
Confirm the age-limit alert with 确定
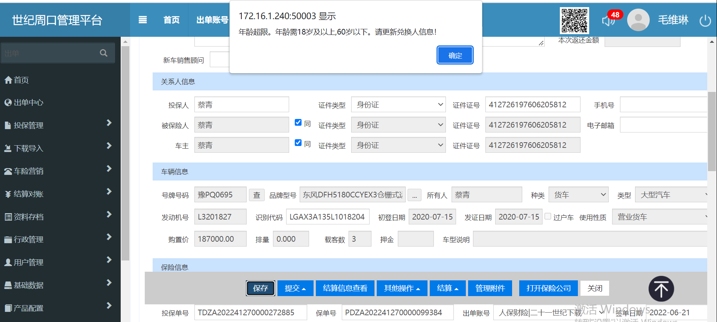coord(455,55)
